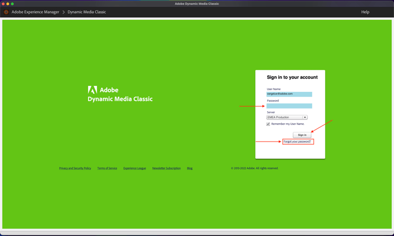Image resolution: width=394 pixels, height=236 pixels.
Task: Open the Privacy and Security Policy link
Action: (x=75, y=168)
